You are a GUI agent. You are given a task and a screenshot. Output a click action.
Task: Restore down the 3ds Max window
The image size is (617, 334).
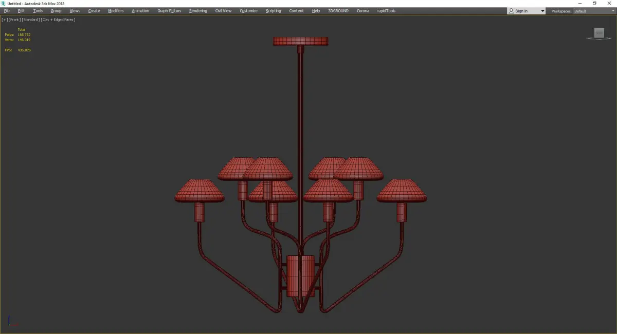594,3
